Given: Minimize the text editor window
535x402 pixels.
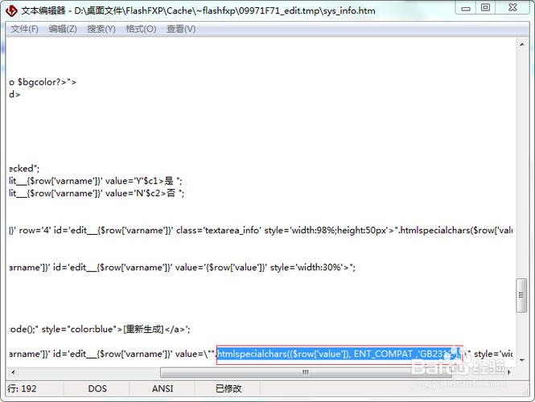Looking at the screenshot, I should point(465,8).
